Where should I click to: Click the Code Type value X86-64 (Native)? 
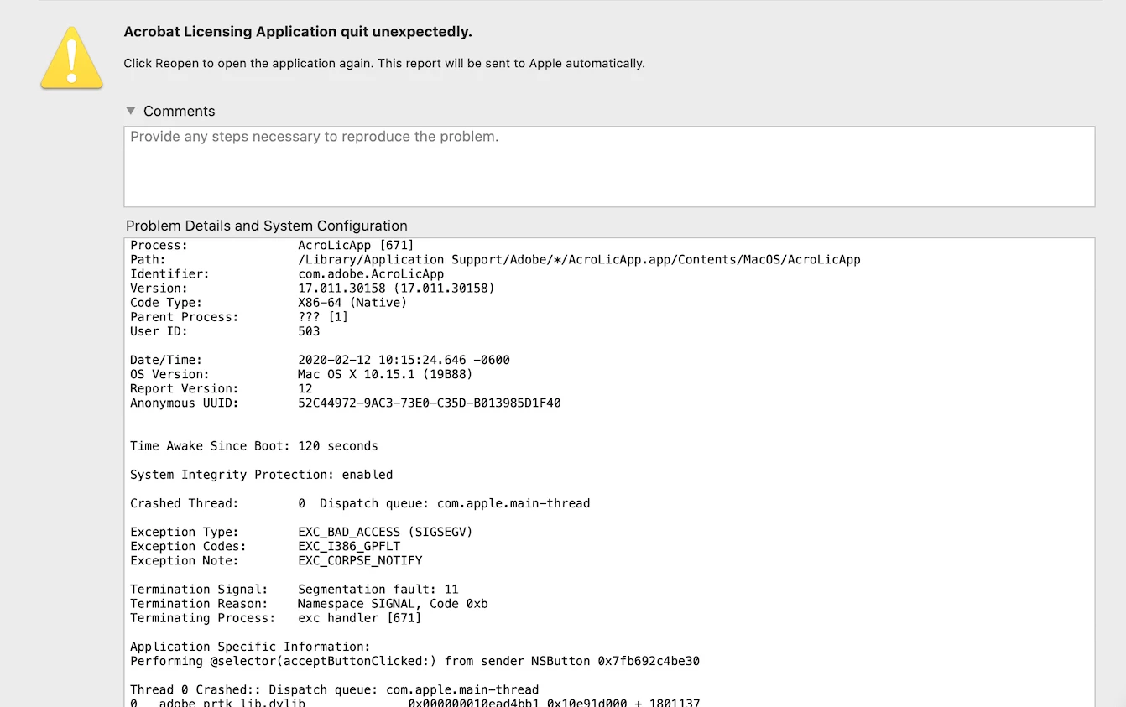[352, 303]
